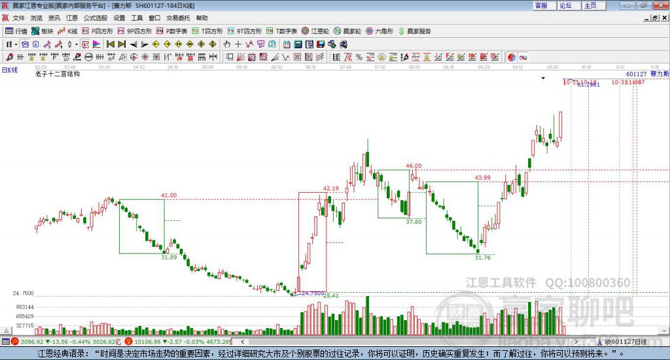The height and width of the screenshot is (360, 670).
Task: Select the hand pan tool
Action: 227,44
